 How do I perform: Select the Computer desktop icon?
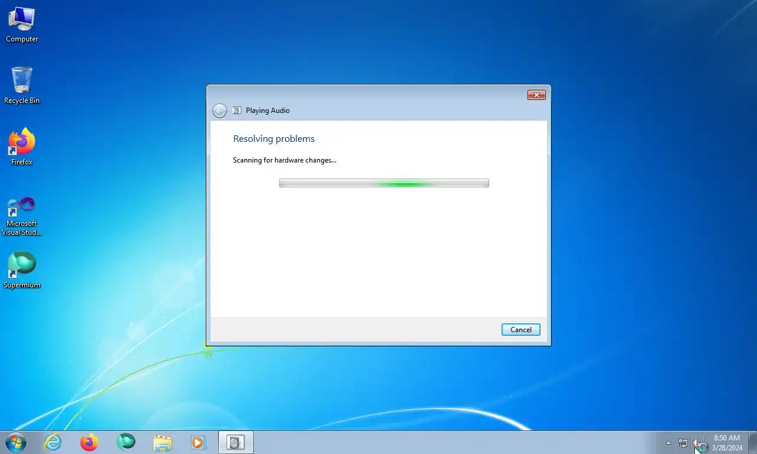(22, 25)
